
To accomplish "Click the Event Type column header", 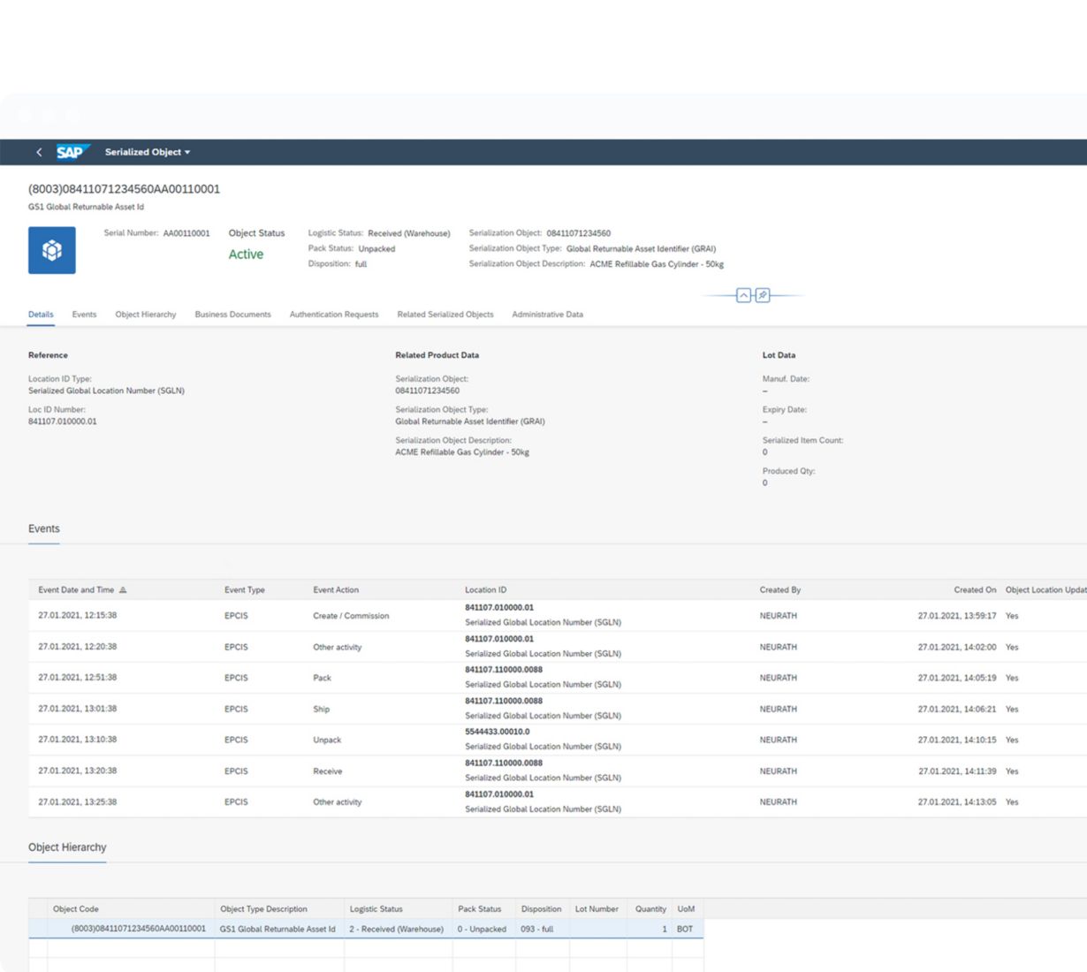I will pyautogui.click(x=245, y=590).
